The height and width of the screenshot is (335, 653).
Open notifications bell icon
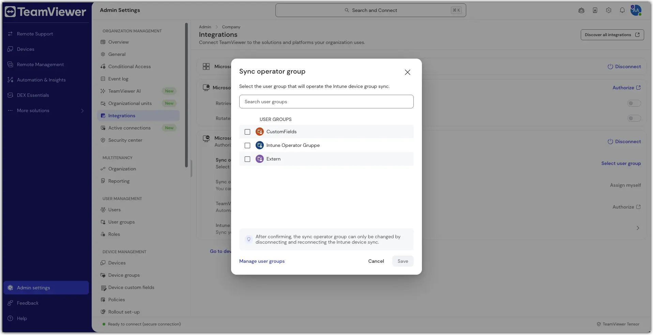click(622, 10)
